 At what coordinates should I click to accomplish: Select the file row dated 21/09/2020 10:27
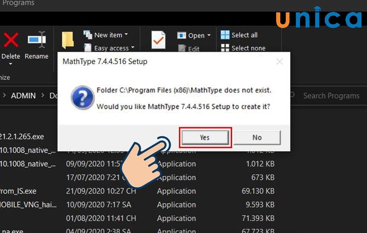(137, 191)
